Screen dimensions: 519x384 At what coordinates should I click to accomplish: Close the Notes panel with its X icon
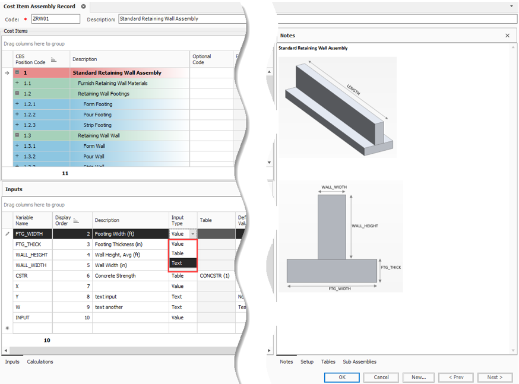click(x=508, y=36)
